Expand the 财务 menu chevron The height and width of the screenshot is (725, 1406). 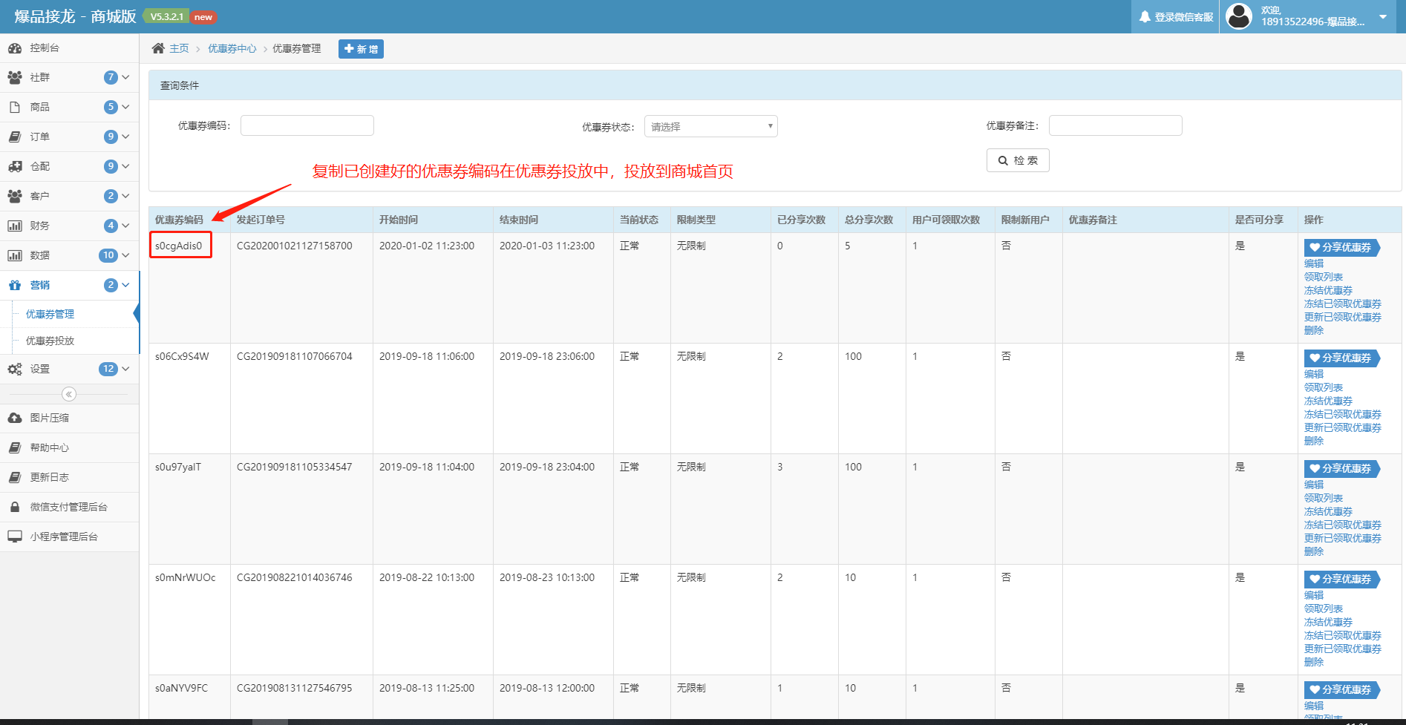click(125, 226)
